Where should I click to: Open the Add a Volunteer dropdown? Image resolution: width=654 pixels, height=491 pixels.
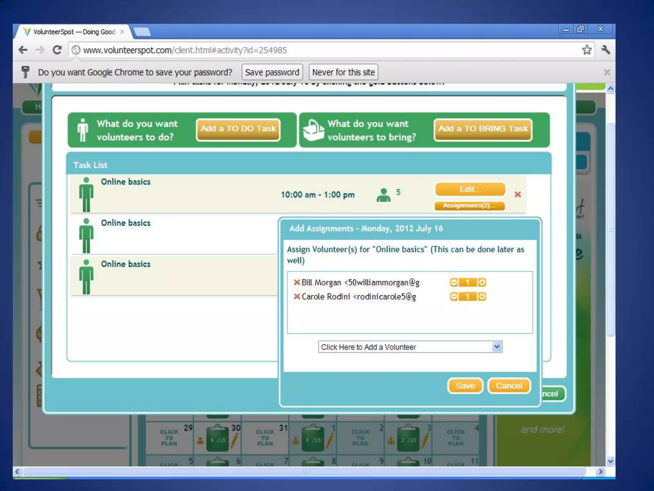(x=410, y=347)
